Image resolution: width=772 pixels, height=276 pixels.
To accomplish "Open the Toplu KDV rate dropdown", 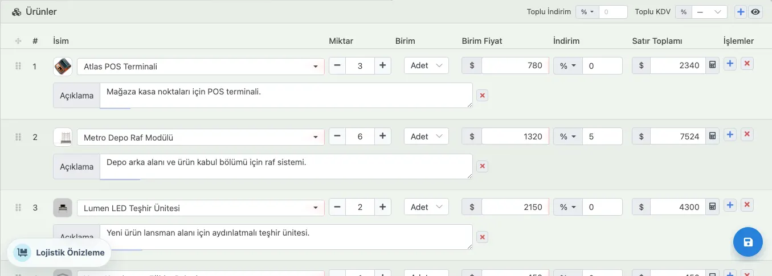I will point(710,12).
